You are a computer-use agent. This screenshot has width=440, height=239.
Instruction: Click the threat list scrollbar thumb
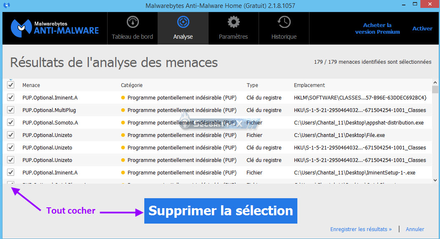[x=435, y=90]
